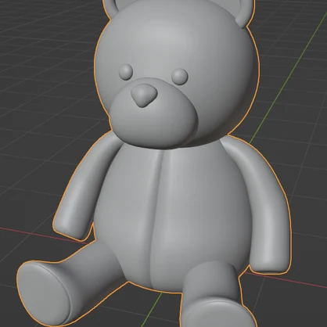Viewport: 327px width, 327px height.
Task: Click the teddy bear's nose
Action: tap(144, 95)
